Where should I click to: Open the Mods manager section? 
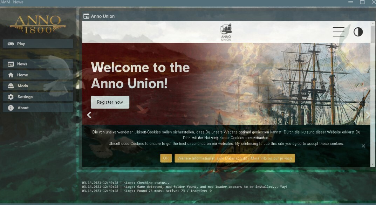point(38,86)
